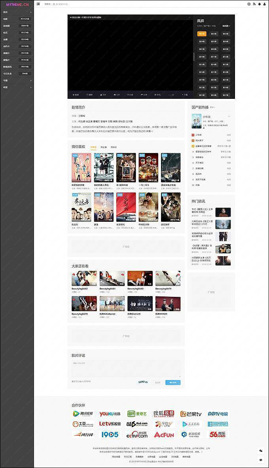Switch to the 同年份 tab
The height and width of the screenshot is (468, 269).
(114, 147)
